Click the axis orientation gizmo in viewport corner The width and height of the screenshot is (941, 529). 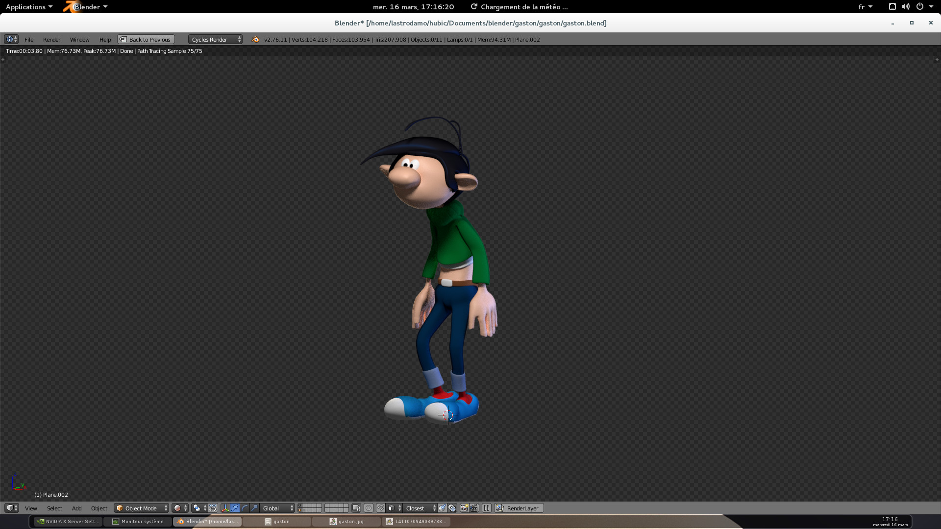(x=18, y=482)
